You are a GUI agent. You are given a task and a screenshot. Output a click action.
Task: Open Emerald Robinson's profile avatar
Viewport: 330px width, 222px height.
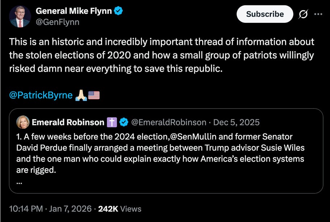click(23, 122)
